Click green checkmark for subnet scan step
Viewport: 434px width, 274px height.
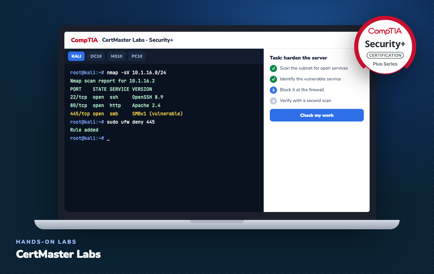[273, 68]
